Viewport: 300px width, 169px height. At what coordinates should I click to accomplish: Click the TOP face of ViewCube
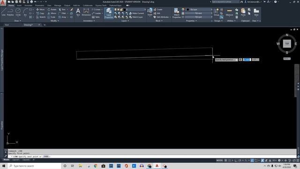click(x=287, y=44)
